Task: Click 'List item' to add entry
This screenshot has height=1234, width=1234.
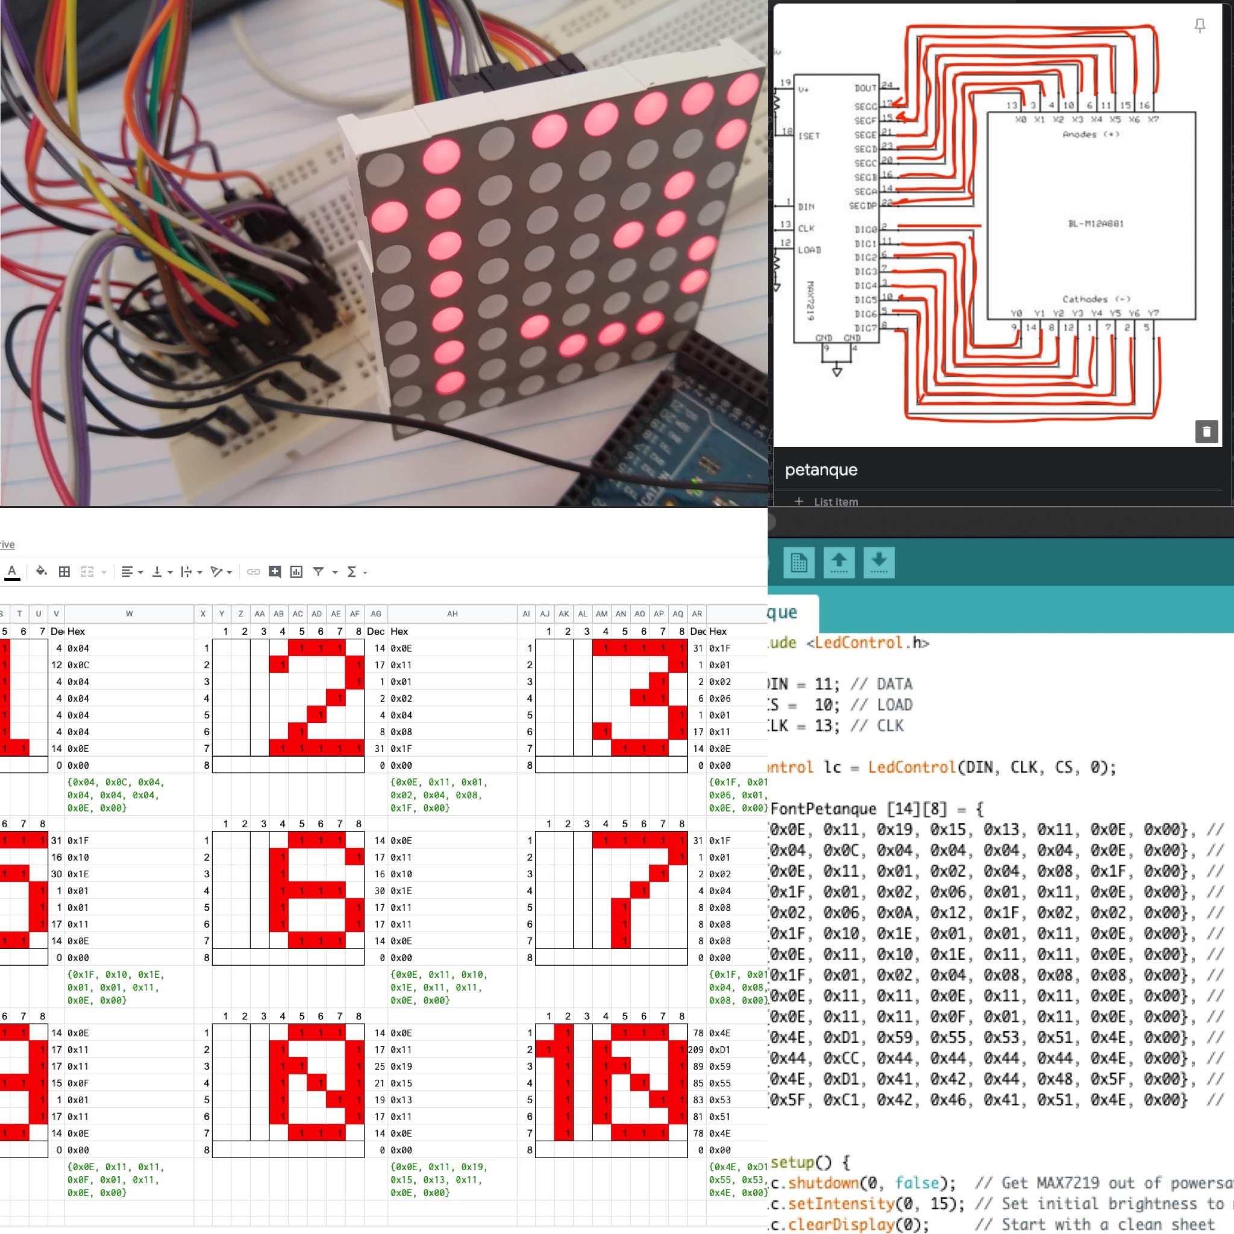Action: pos(836,502)
